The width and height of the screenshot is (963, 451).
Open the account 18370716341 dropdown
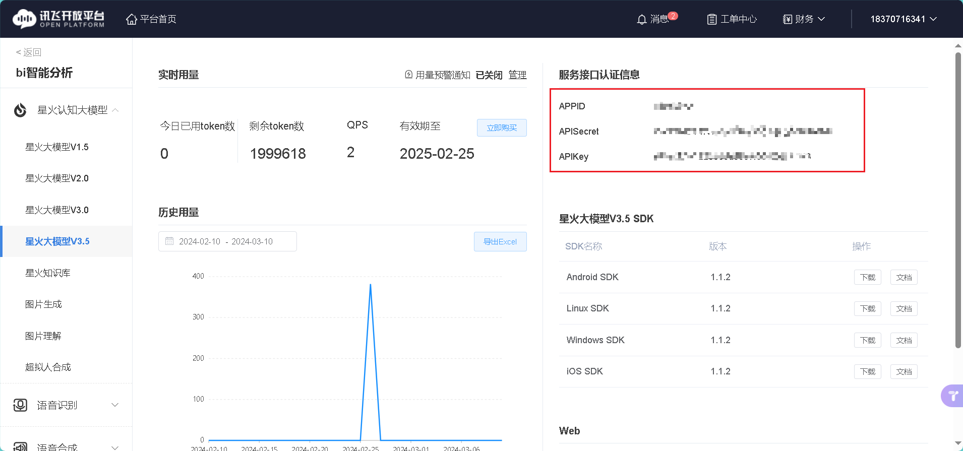click(x=904, y=19)
